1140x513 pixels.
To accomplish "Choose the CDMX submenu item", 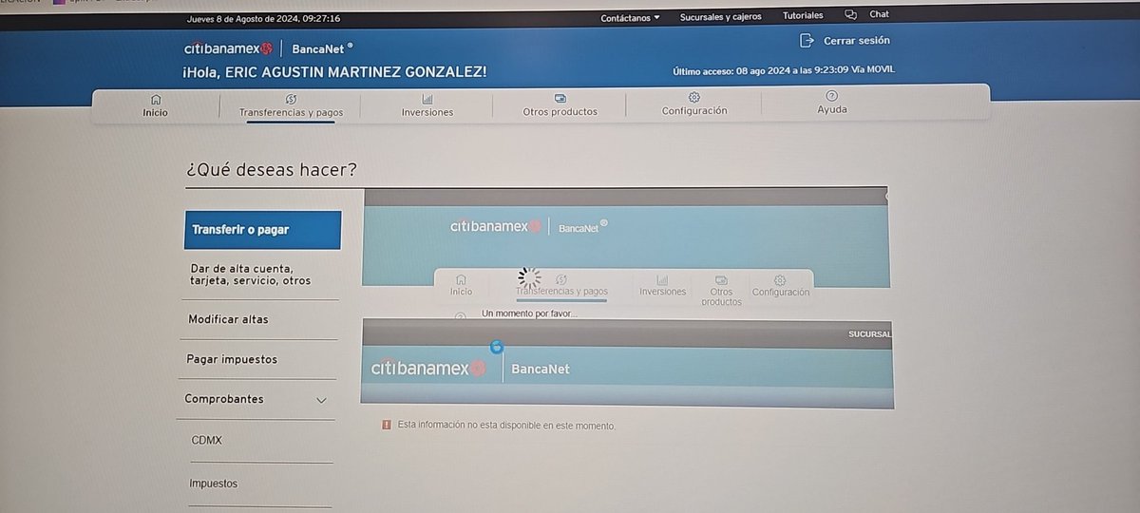I will (x=207, y=440).
